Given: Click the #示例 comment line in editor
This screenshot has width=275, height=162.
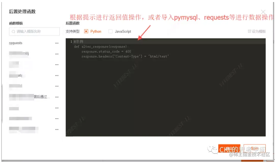Looking at the screenshot, I should (78, 42).
